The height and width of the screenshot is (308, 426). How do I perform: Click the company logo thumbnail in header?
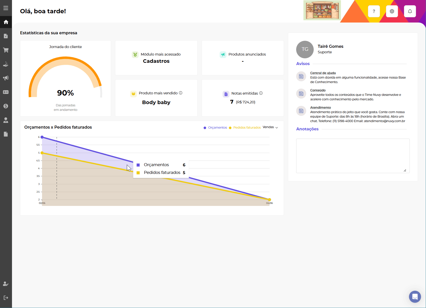coord(322,10)
